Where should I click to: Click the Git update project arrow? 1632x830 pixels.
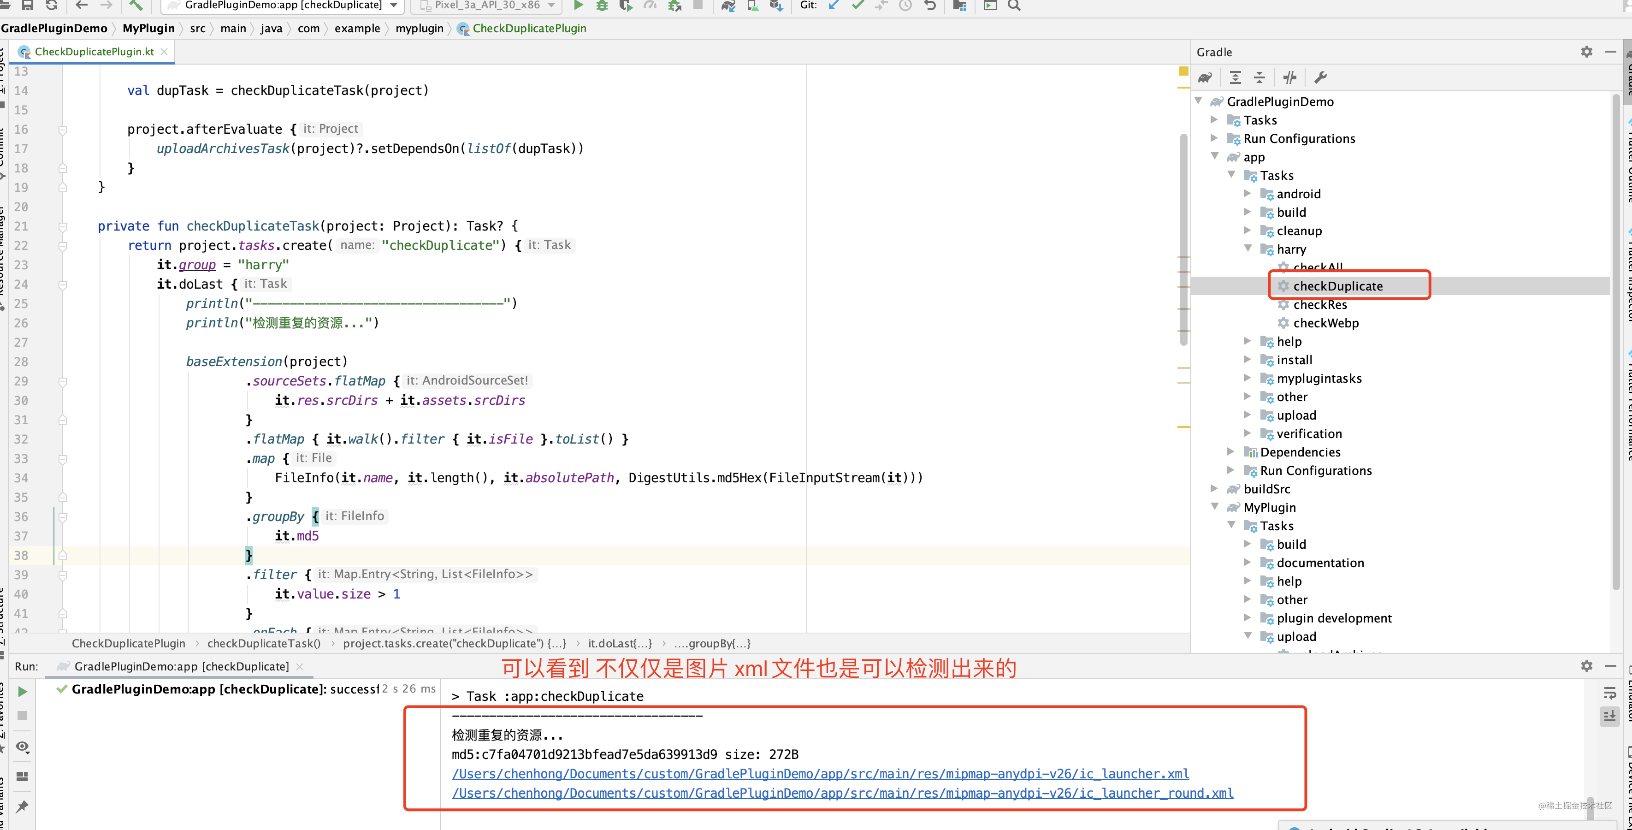pyautogui.click(x=834, y=6)
